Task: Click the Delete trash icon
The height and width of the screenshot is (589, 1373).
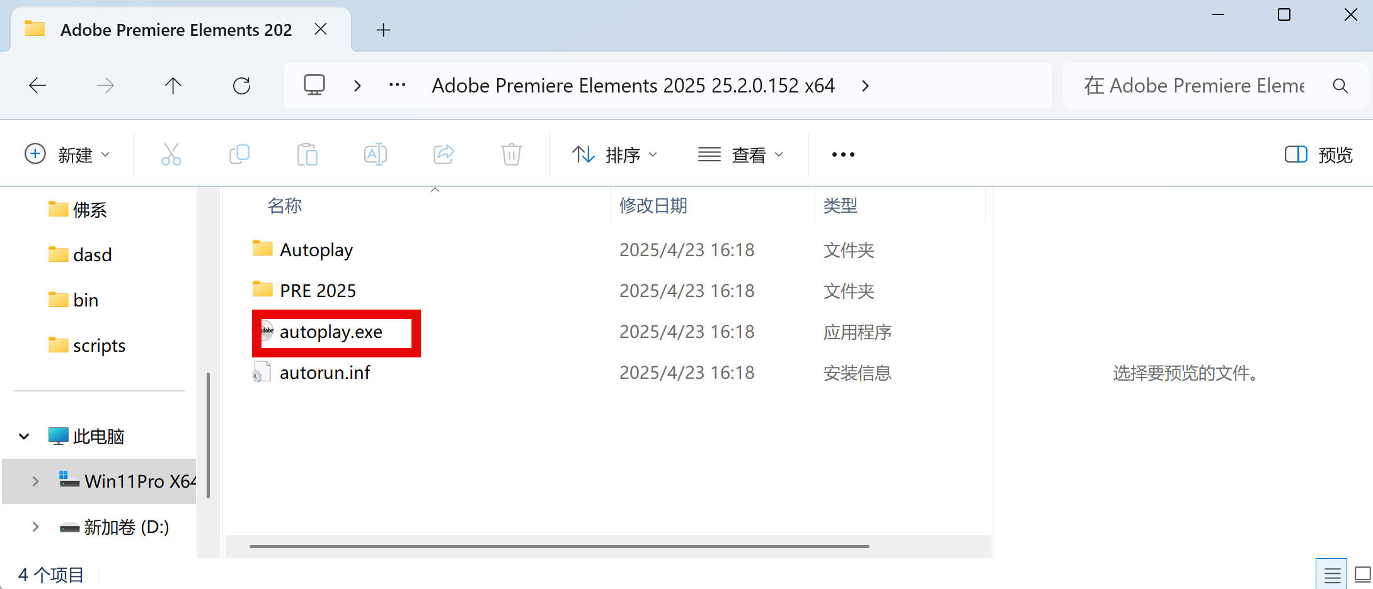Action: point(511,154)
